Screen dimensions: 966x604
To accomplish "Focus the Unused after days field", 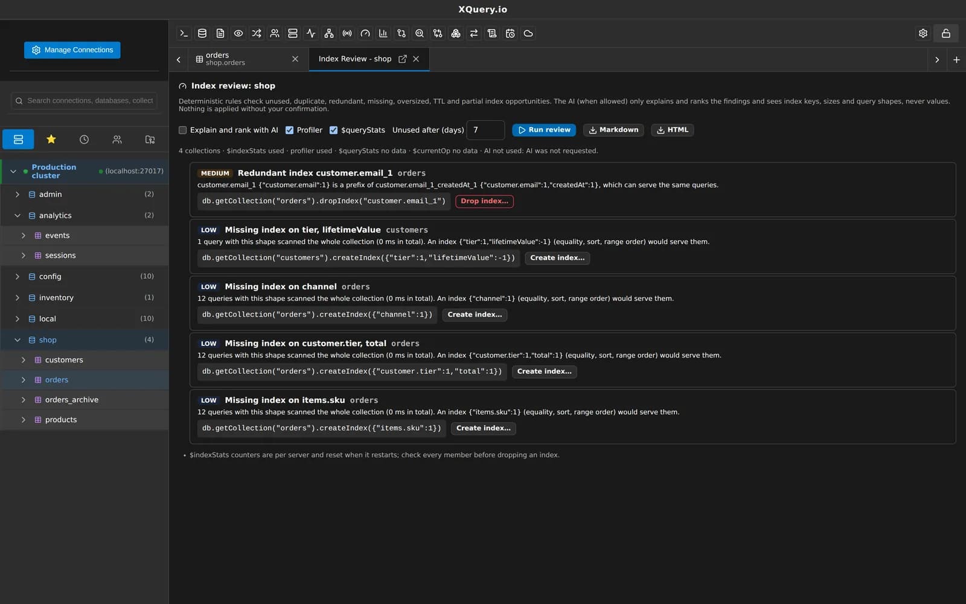I will (486, 130).
